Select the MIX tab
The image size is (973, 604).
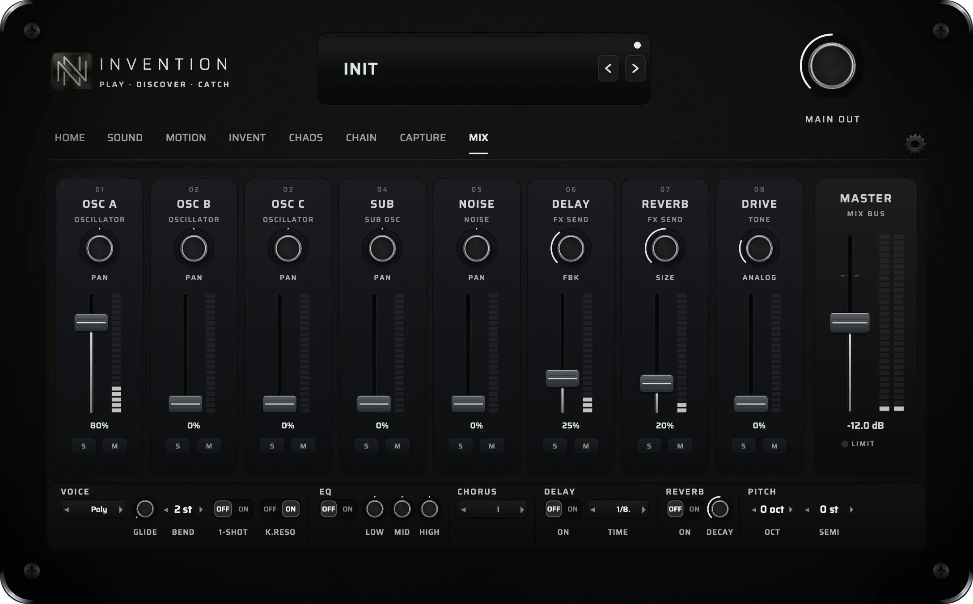[478, 138]
